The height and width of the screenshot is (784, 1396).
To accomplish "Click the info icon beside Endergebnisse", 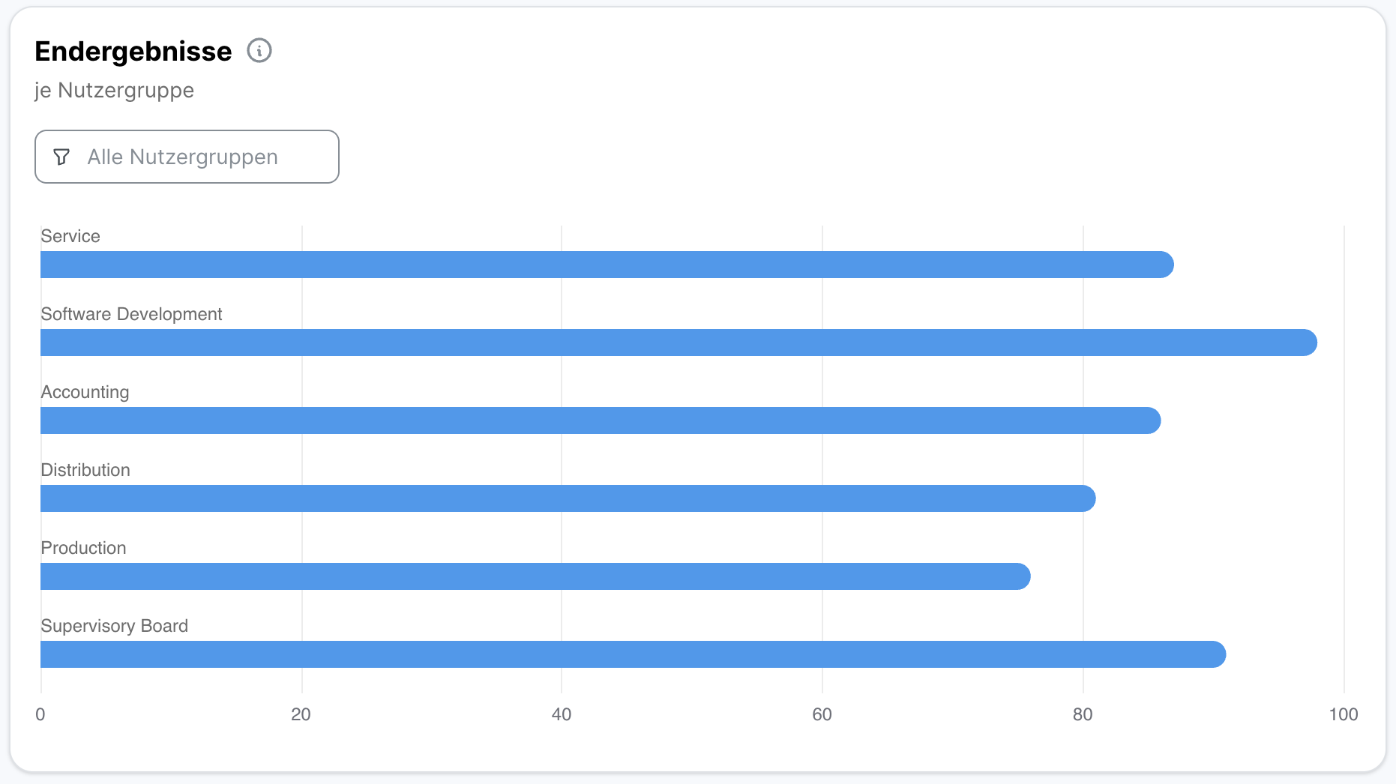I will (x=259, y=51).
